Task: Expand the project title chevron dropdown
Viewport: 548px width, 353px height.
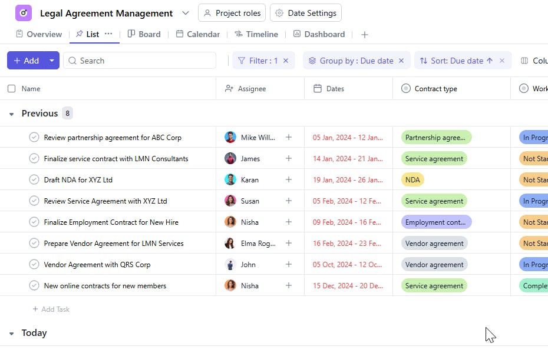Action: (186, 13)
